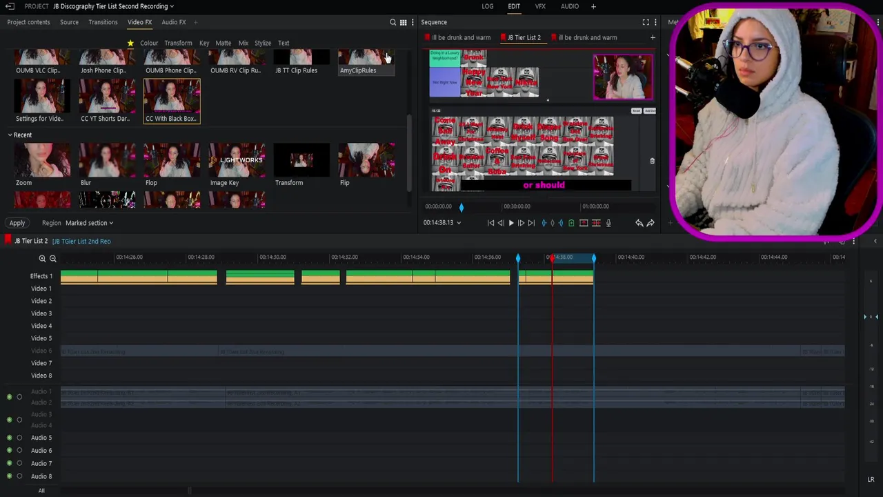
Task: Zoom out on the timeline
Action: [x=52, y=258]
